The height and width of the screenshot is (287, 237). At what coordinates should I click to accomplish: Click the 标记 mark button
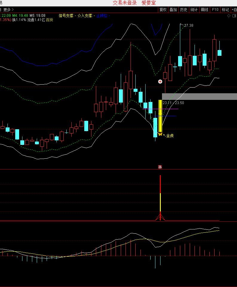[225, 10]
